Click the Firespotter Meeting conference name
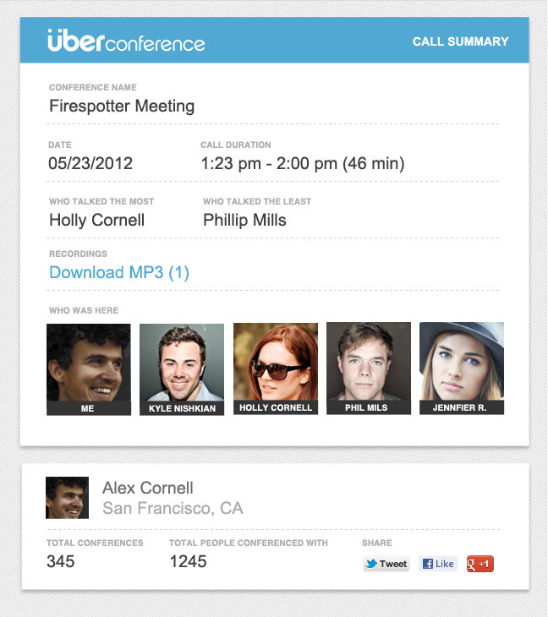This screenshot has height=617, width=548. point(122,106)
